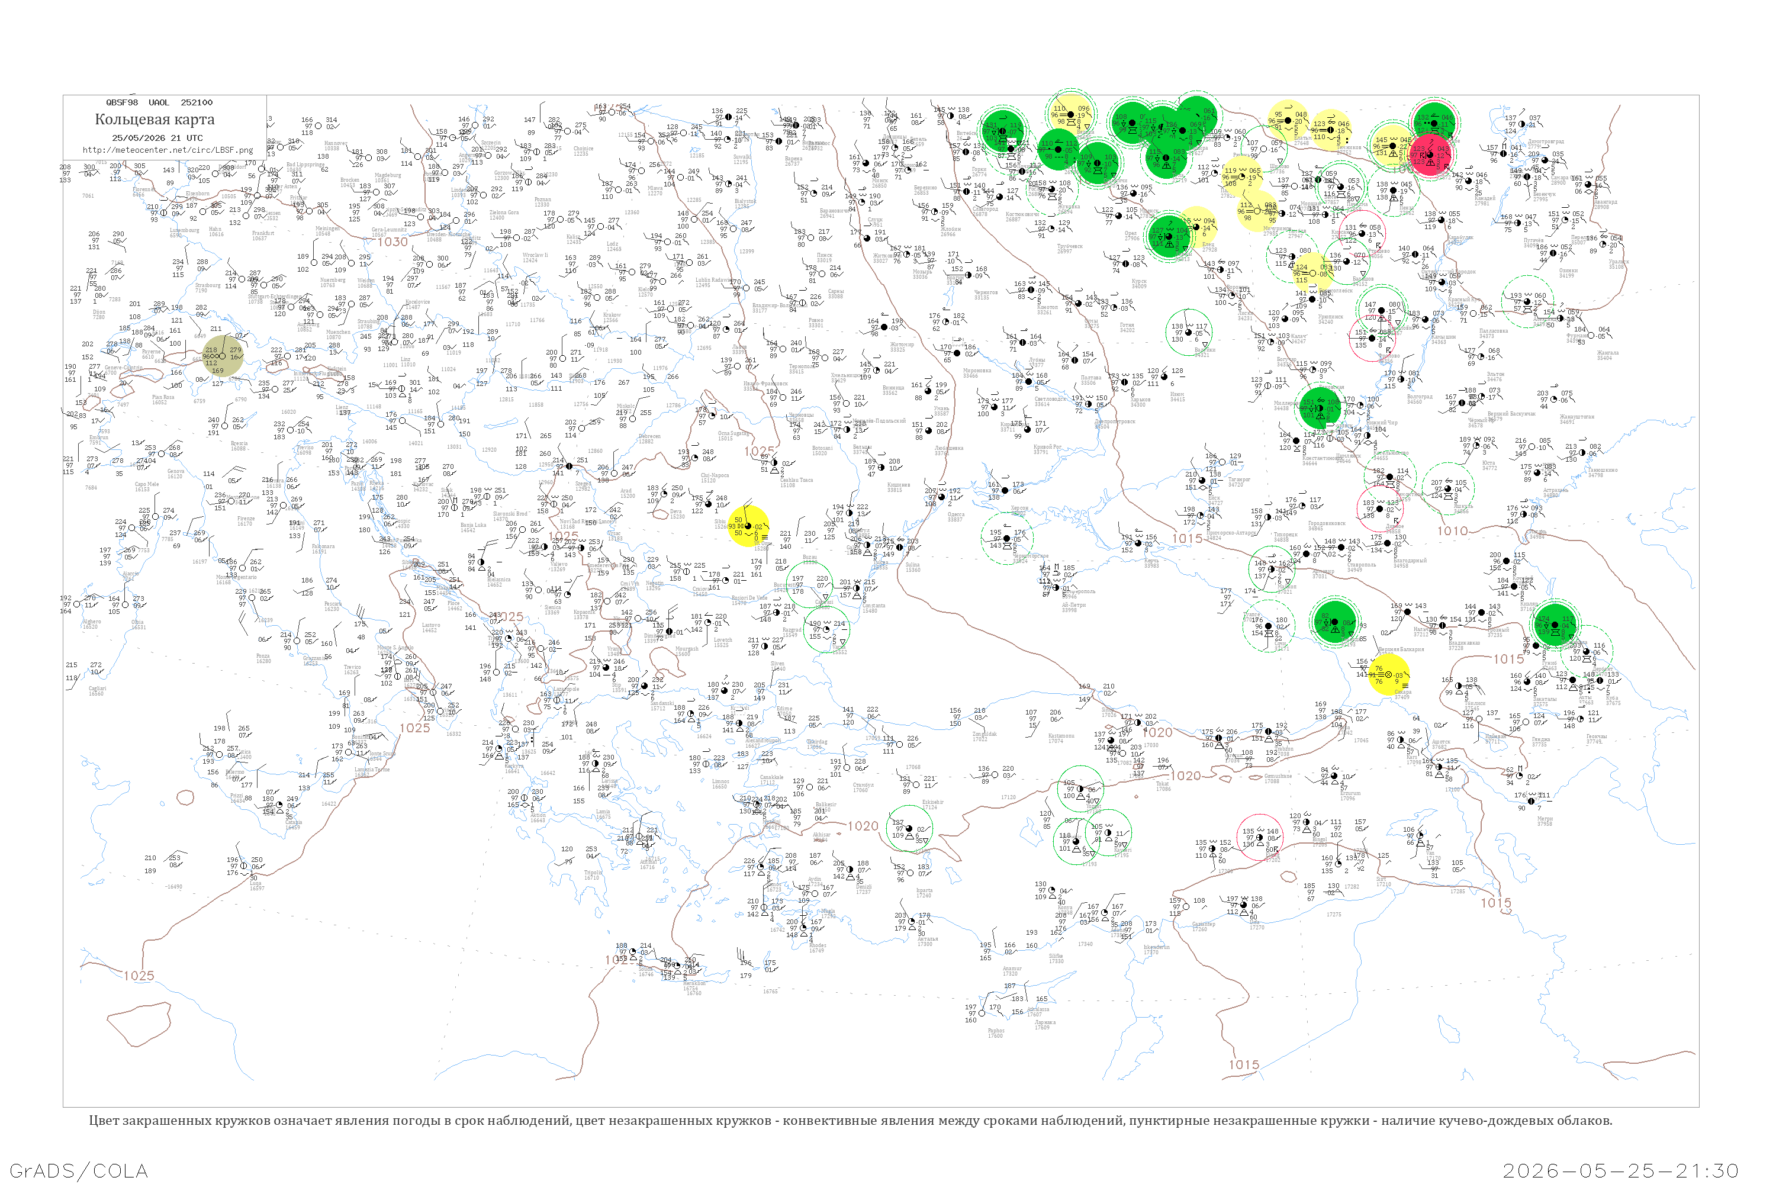The height and width of the screenshot is (1184, 1776).
Task: Select the "Muenchen" station label
Action: pos(338,332)
